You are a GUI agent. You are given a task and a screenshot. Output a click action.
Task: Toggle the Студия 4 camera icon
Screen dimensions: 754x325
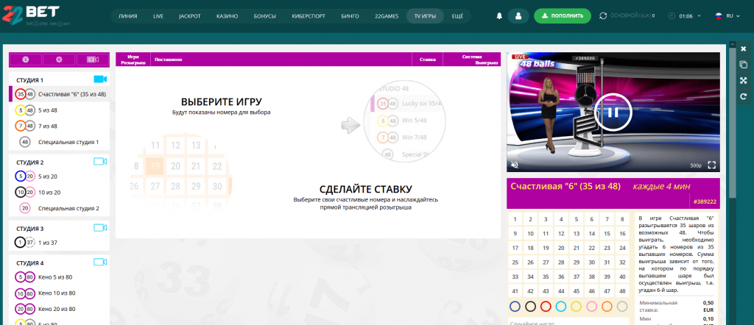coord(100,262)
